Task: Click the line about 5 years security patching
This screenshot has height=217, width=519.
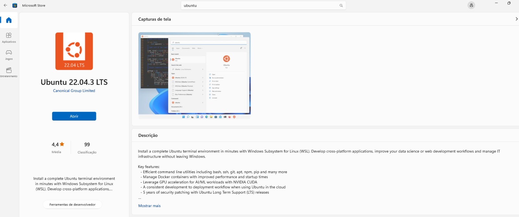Action: click(x=205, y=192)
